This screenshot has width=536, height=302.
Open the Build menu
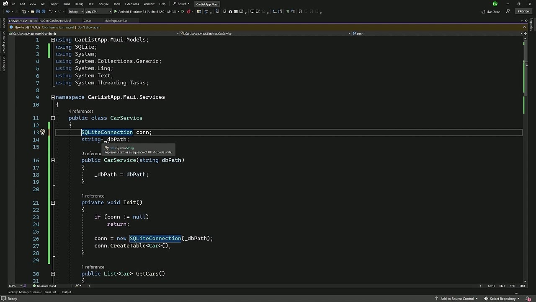click(67, 4)
